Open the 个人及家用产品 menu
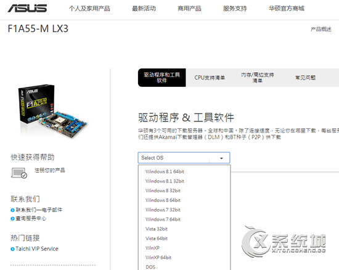The height and width of the screenshot is (270, 339). tap(89, 9)
